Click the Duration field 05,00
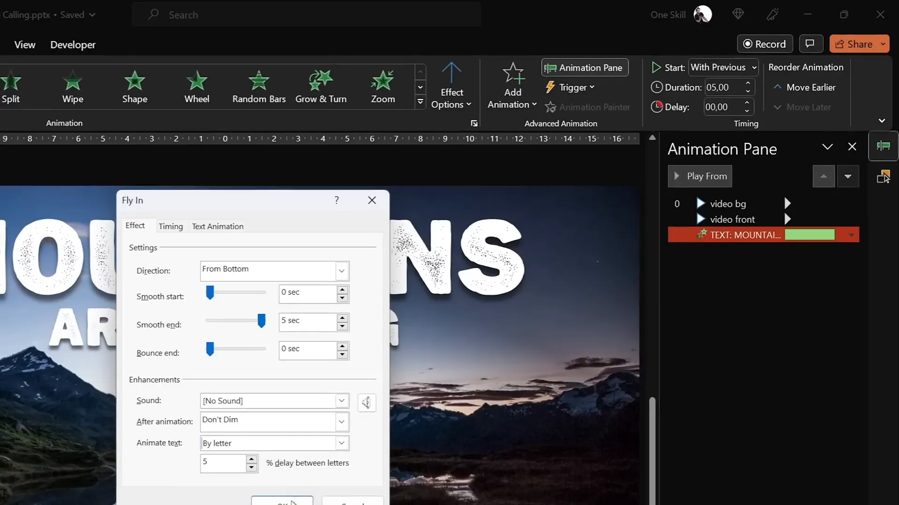 point(723,87)
